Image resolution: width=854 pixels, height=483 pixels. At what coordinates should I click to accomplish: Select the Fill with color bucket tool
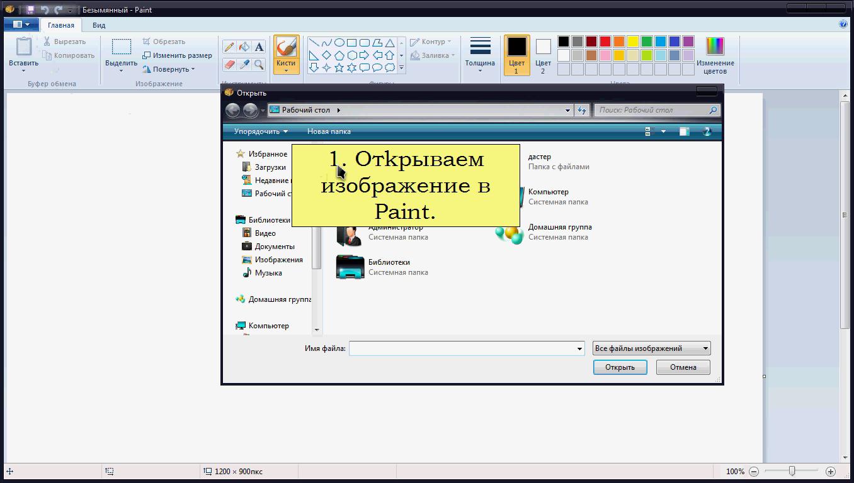tap(244, 47)
